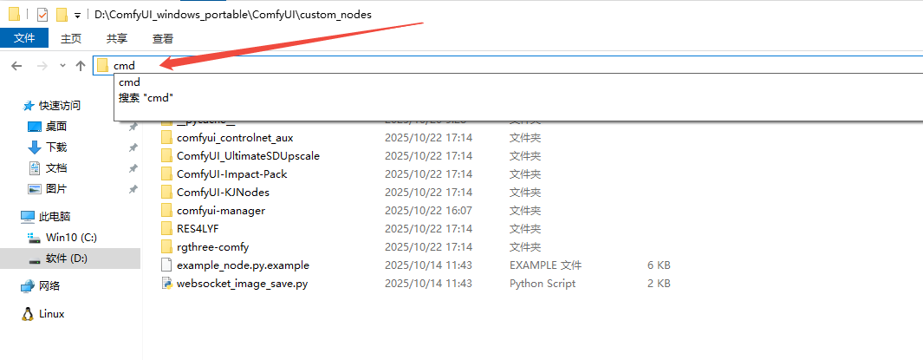Viewport: 923px width, 360px height.
Task: Choose the 搜索 "cmd" suggestion
Action: (x=146, y=98)
